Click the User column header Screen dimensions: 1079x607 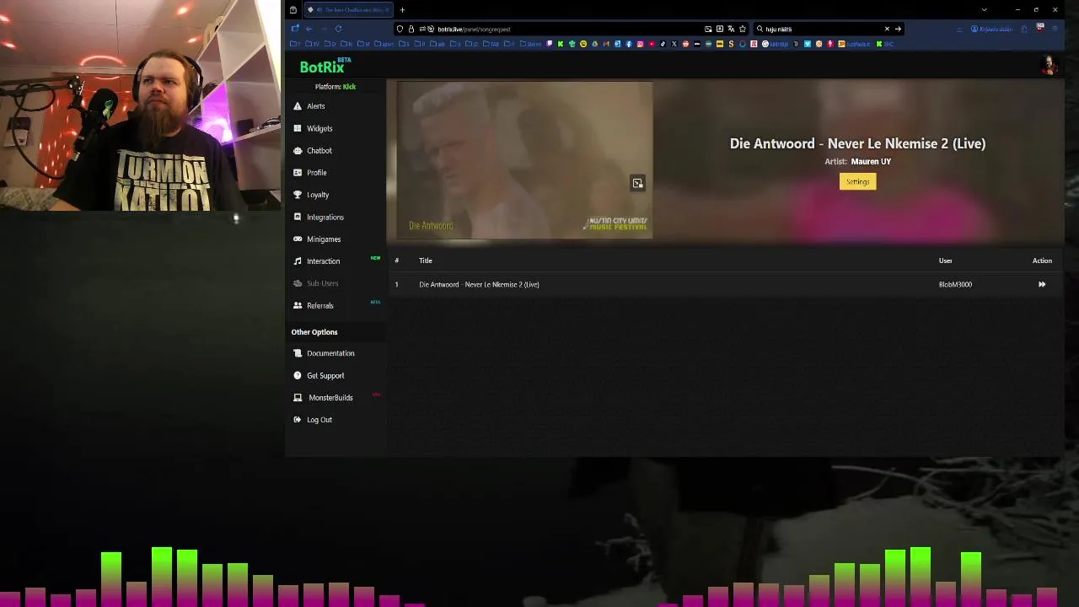point(945,261)
